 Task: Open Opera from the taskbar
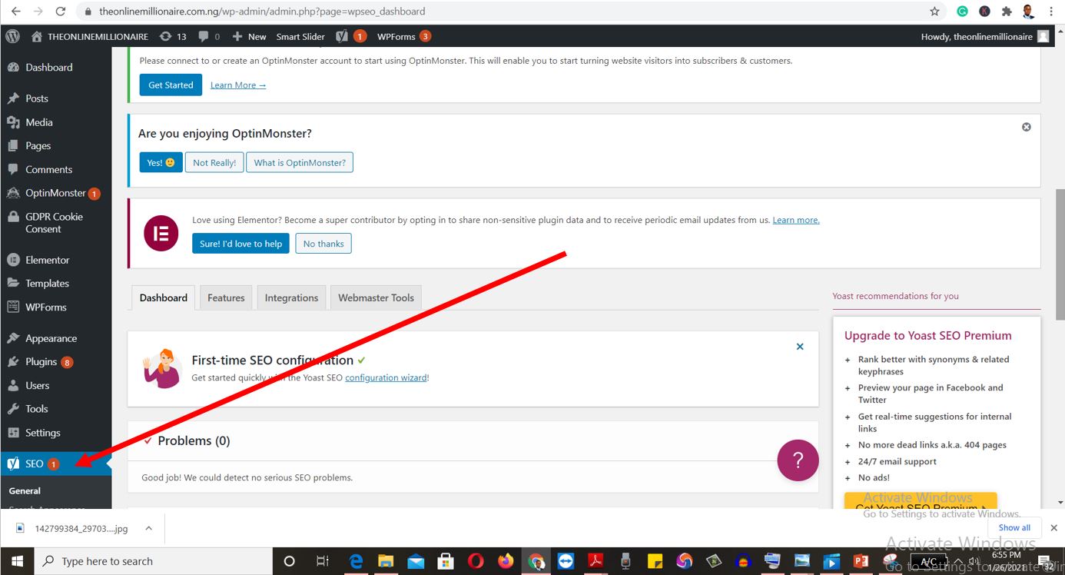pyautogui.click(x=476, y=561)
